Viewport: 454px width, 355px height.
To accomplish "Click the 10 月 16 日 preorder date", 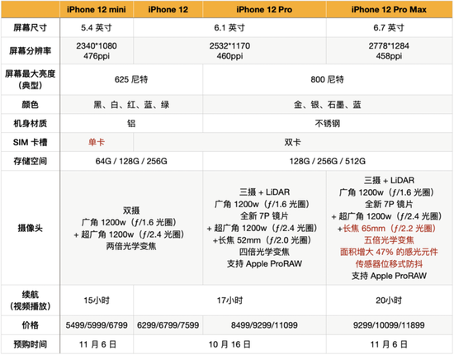I will click(x=230, y=344).
